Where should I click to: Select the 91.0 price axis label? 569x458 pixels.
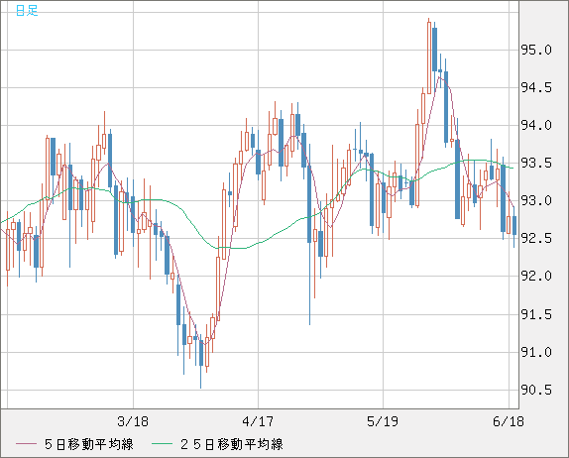click(536, 352)
